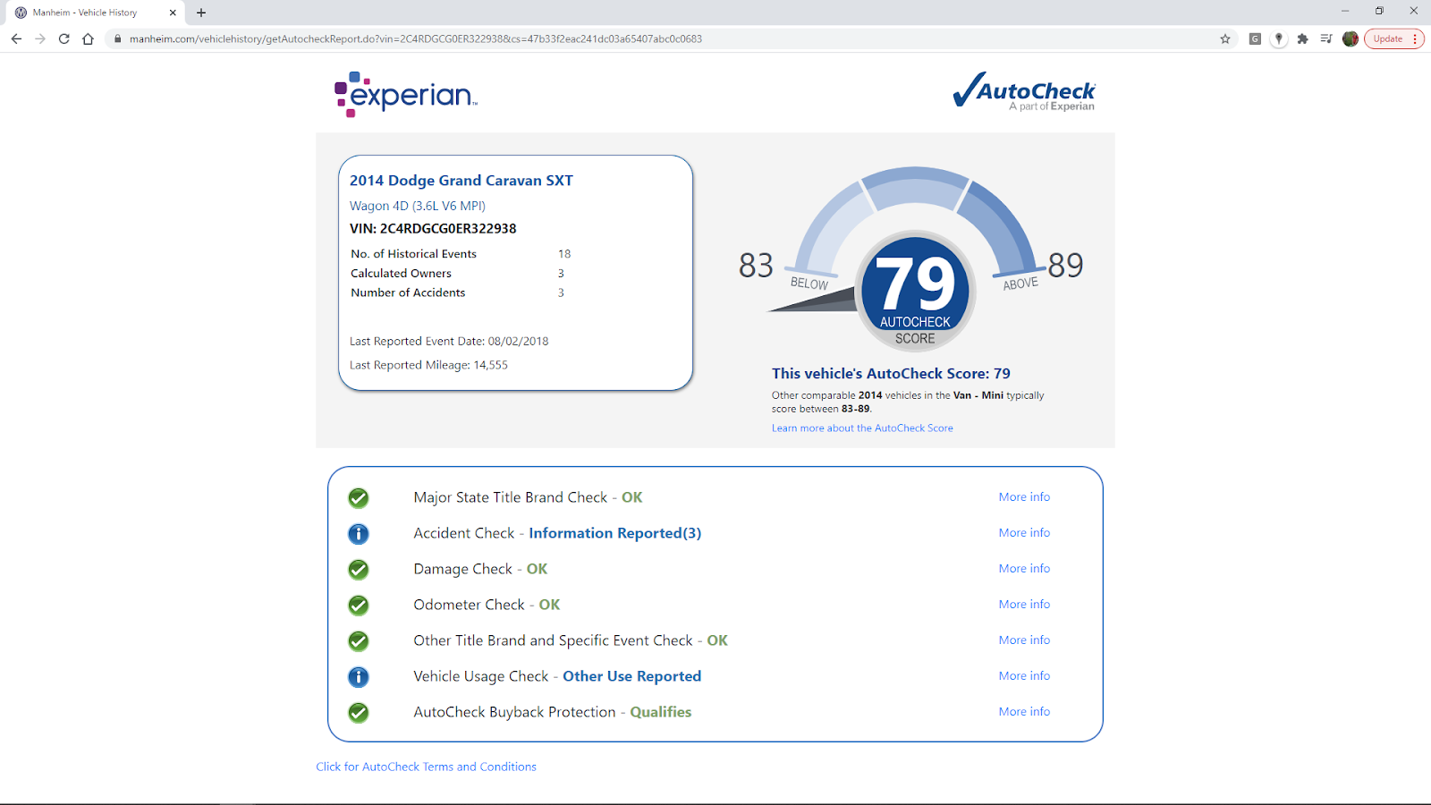Reload the vehicle history page
The height and width of the screenshot is (805, 1431).
click(64, 38)
